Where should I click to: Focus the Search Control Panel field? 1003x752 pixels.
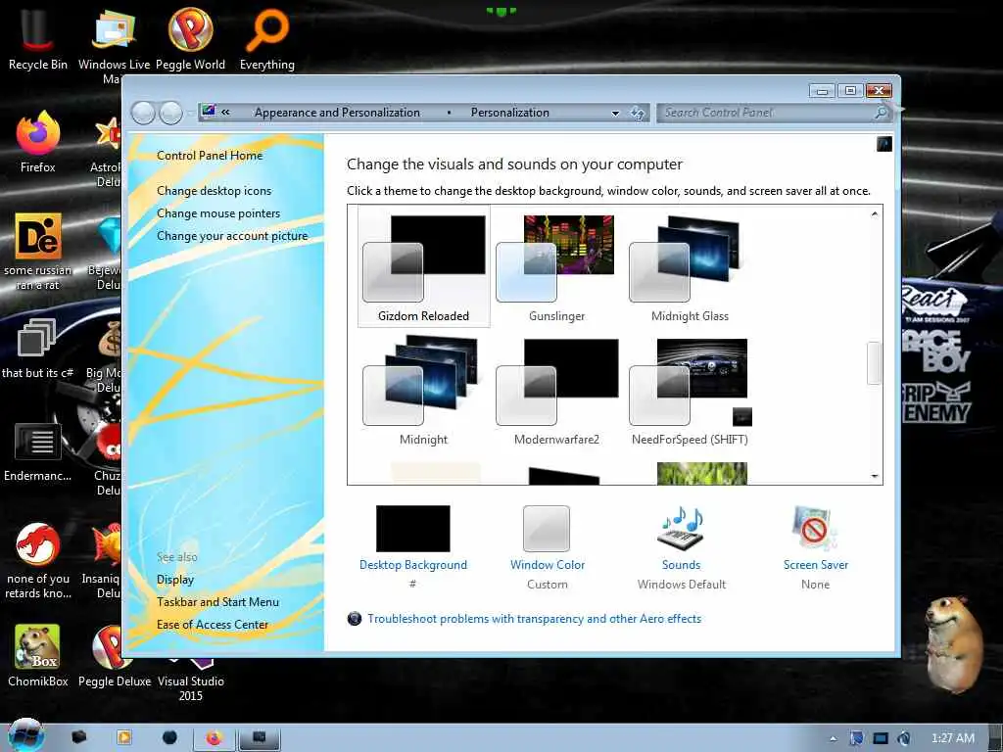click(766, 113)
